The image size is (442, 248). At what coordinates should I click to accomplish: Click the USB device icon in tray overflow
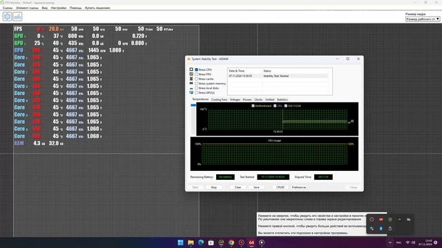click(390, 229)
